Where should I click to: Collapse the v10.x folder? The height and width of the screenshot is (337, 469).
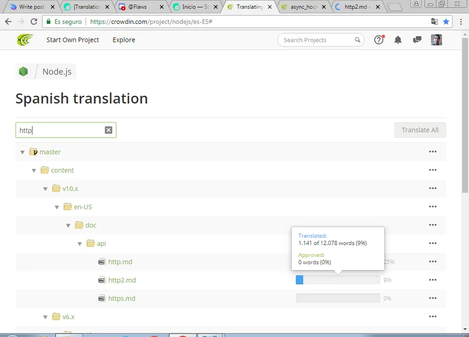(x=45, y=189)
